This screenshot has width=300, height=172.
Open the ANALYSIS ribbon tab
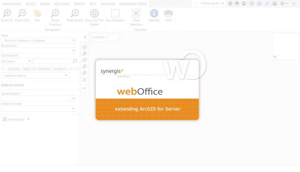tap(108, 4)
